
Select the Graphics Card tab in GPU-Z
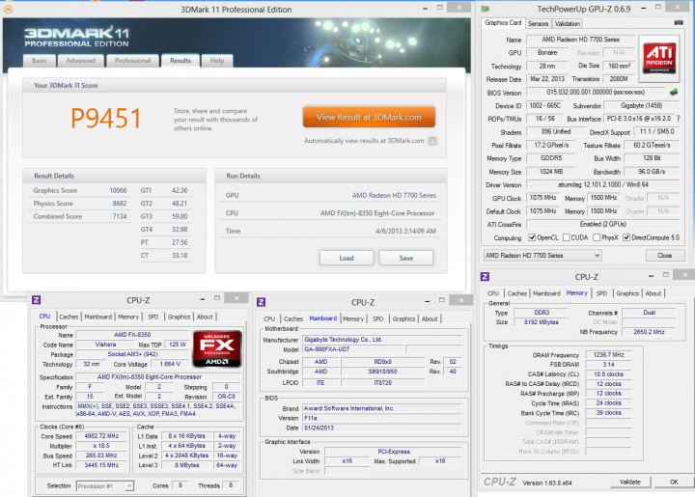(x=503, y=22)
